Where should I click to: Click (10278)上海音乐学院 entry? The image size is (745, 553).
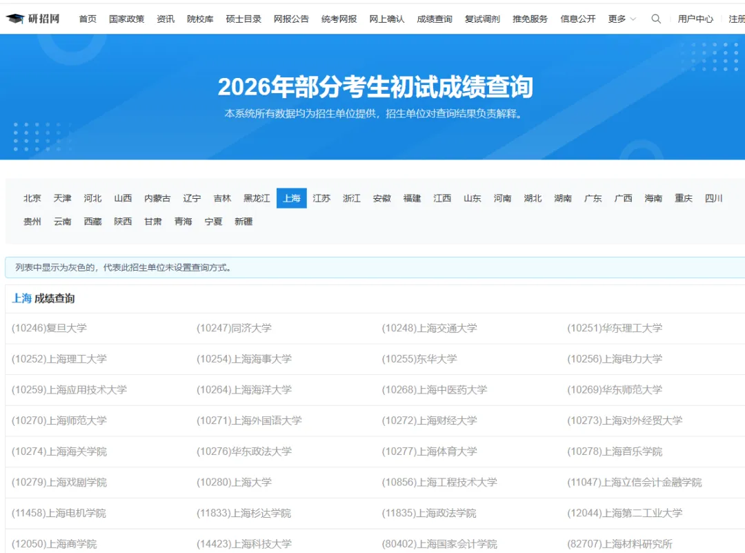tap(615, 452)
